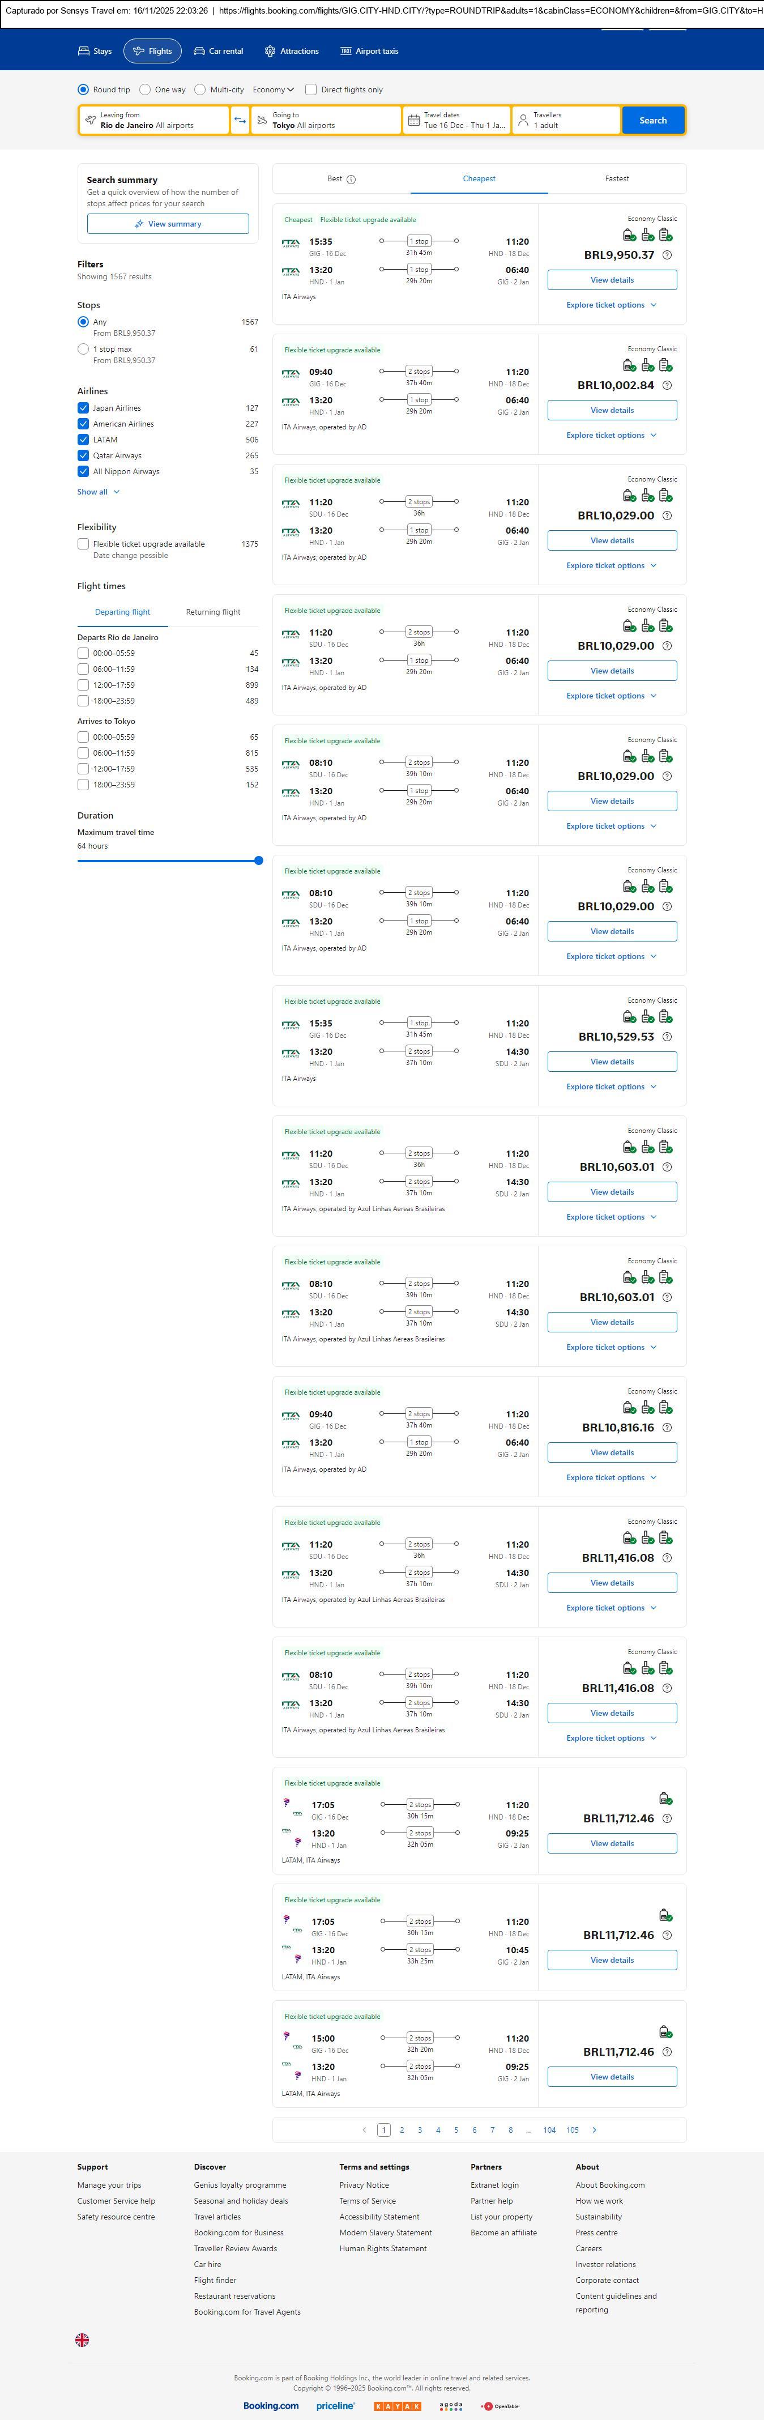
Task: Uncheck the Japan Airlines filter
Action: point(84,408)
